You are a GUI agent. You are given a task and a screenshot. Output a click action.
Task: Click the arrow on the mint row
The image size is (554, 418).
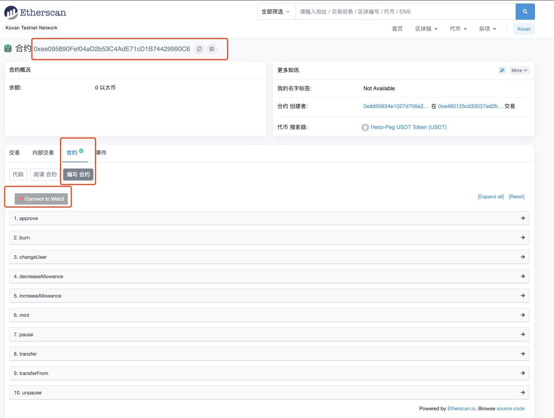click(523, 315)
